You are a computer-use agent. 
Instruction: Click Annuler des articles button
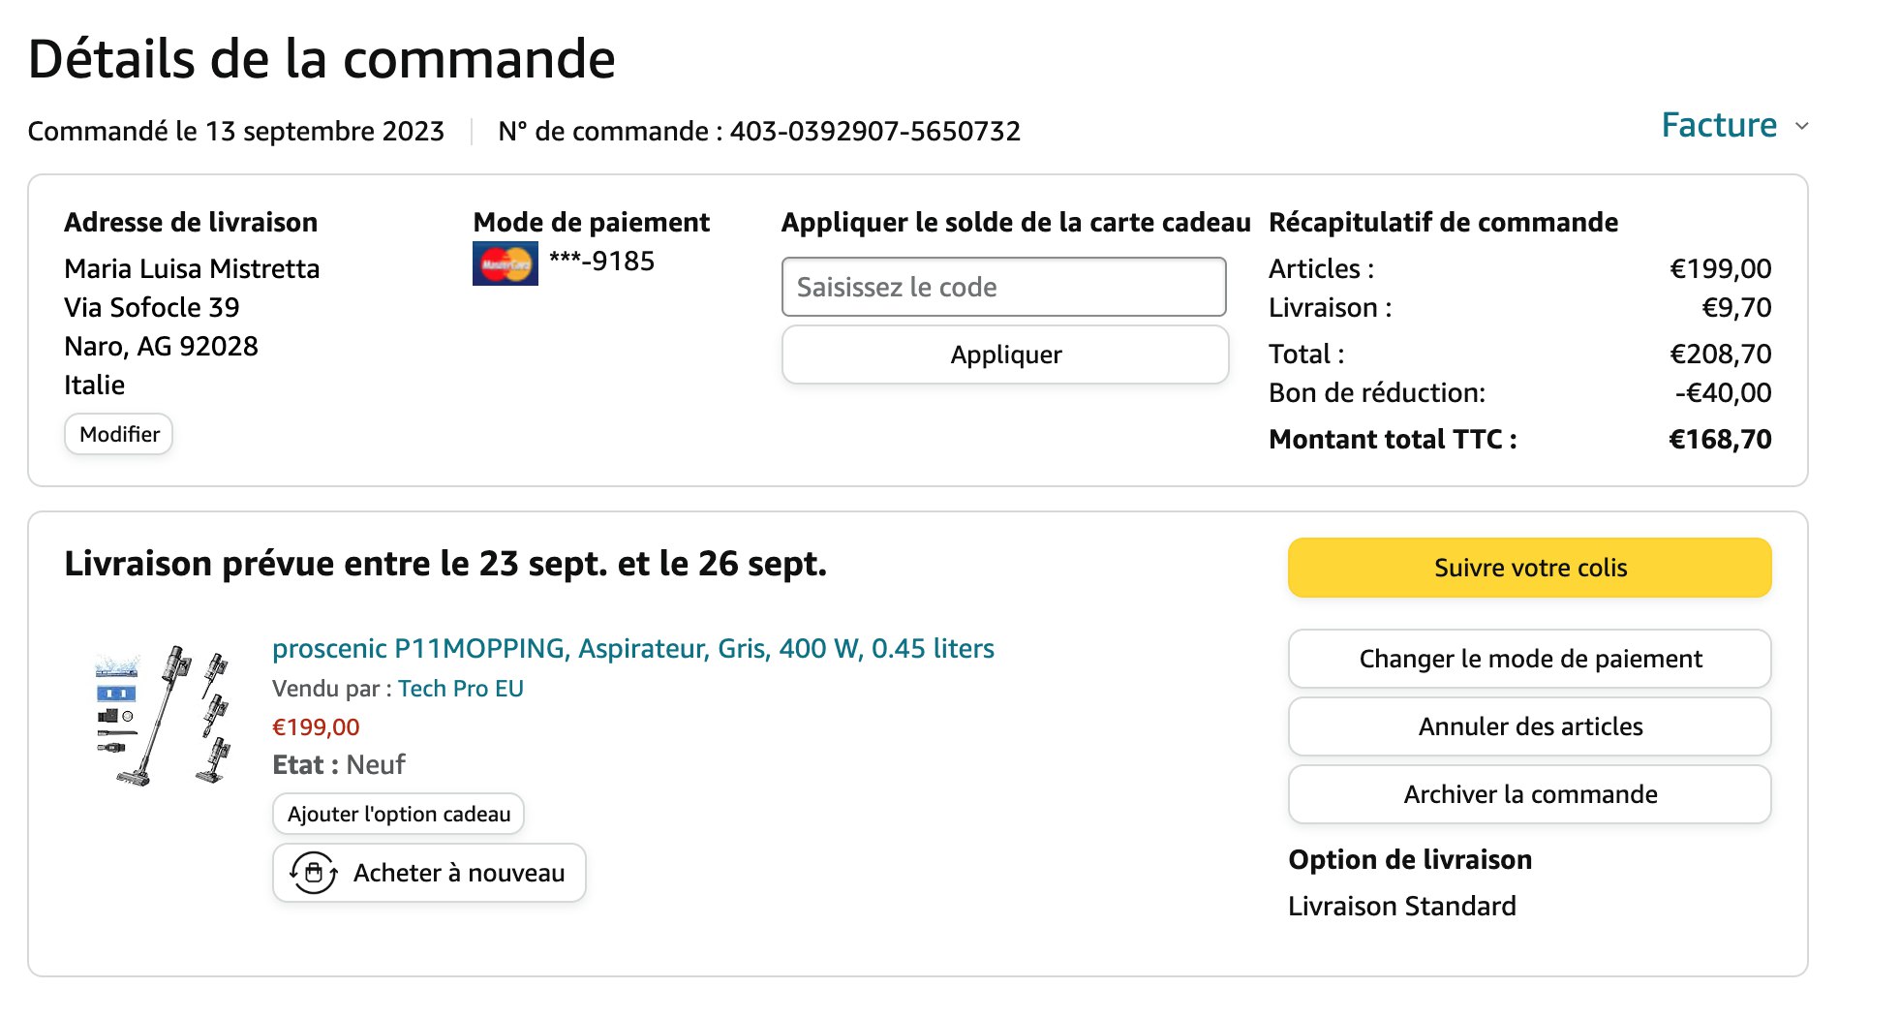1529,726
